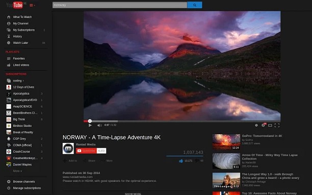Play the video
Screen dimensions: 312x195
point(90,125)
